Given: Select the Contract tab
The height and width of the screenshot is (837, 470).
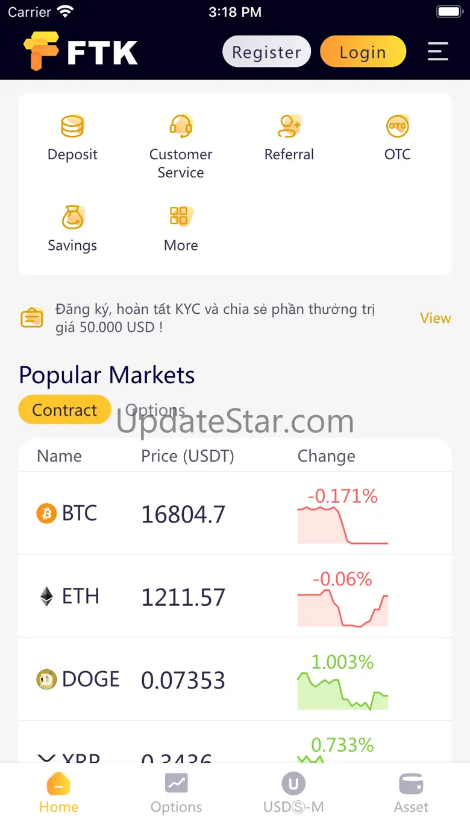Looking at the screenshot, I should [64, 410].
